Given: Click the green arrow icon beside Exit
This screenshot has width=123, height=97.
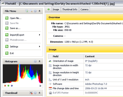Looking at the screenshot, I should [x=7, y=53].
